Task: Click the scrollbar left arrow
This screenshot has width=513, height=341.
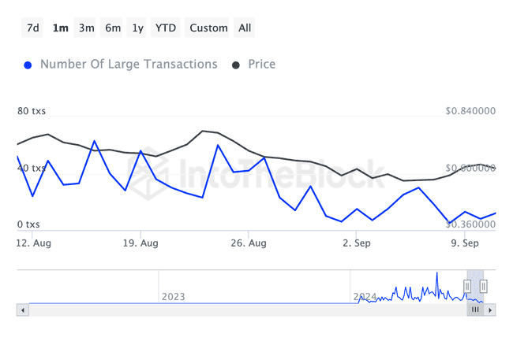Action: pyautogui.click(x=22, y=310)
